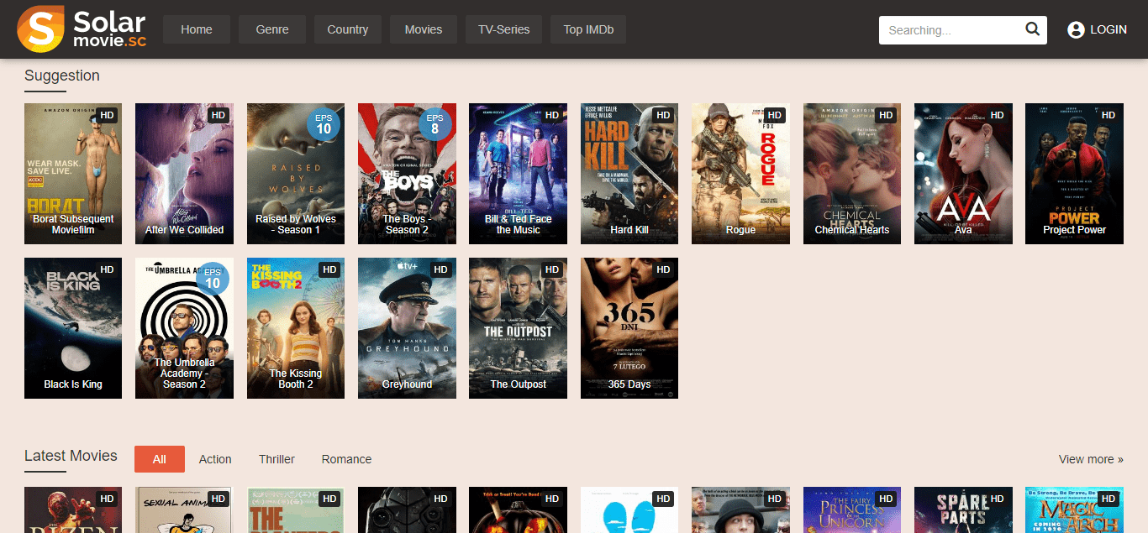Click the user profile login icon
The width and height of the screenshot is (1148, 533).
point(1076,29)
